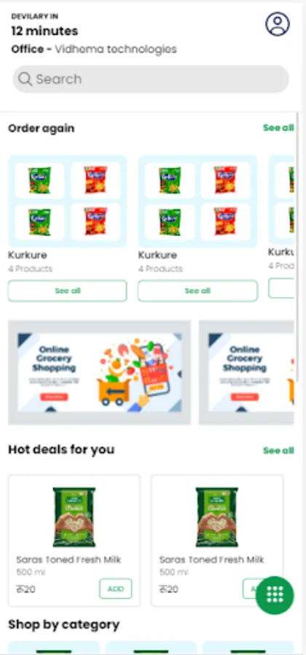Viewport: 306px width, 655px height.
Task: Open the second Kurkure product group tile
Action: pos(197,202)
